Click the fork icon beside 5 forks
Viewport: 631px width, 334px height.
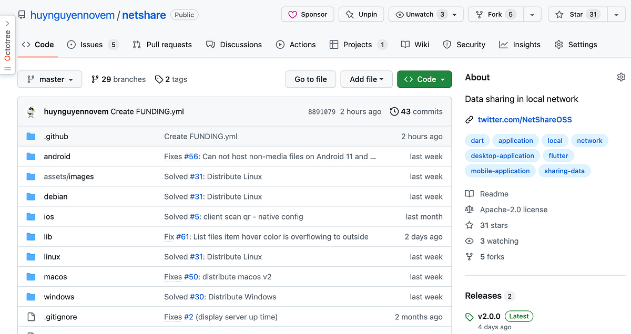470,257
